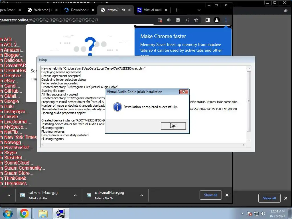Close the Virtual Audio Cable installation dialog
The height and width of the screenshot is (219, 292).
click(x=184, y=92)
